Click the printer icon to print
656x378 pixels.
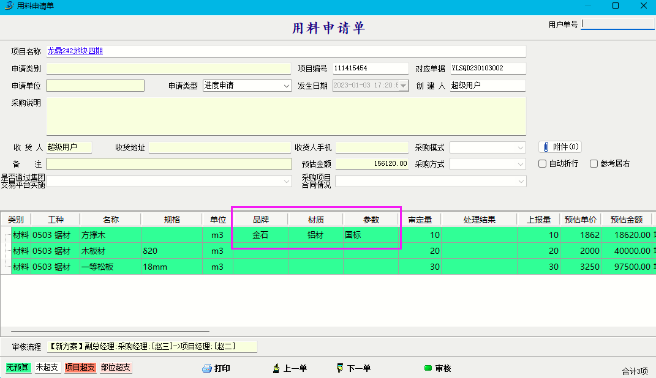click(x=207, y=368)
